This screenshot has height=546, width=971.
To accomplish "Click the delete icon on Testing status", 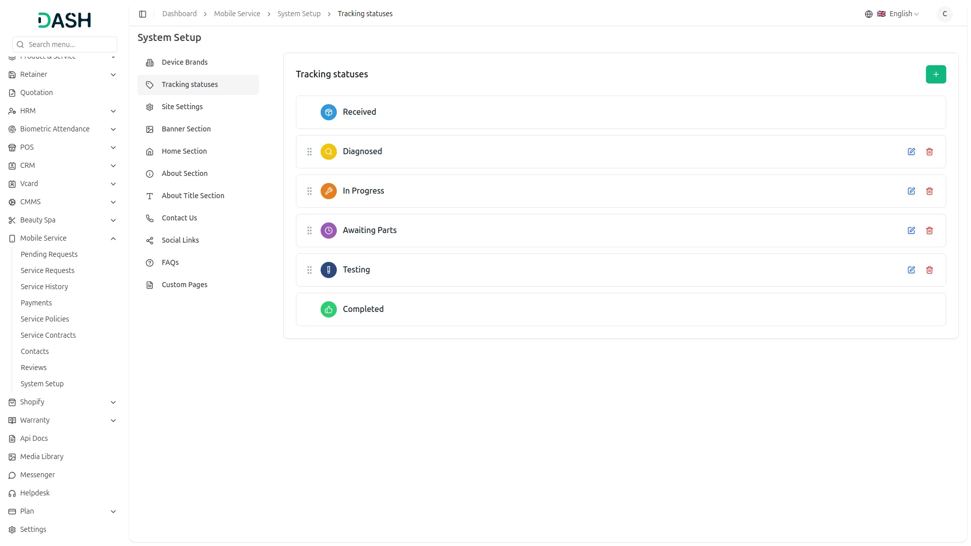I will (x=930, y=270).
